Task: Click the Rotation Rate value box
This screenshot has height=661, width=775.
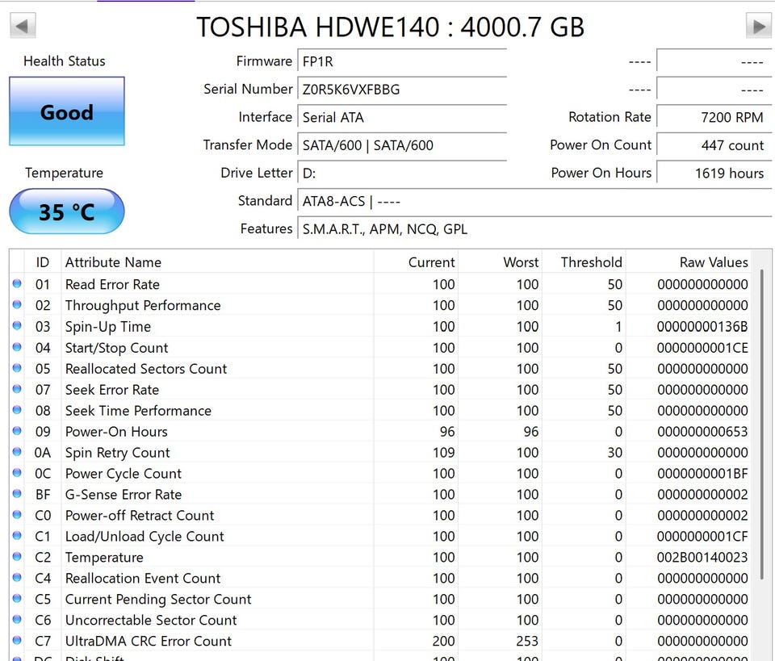Action: point(714,117)
